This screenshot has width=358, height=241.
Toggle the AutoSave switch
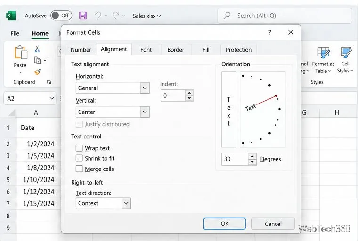(x=61, y=16)
